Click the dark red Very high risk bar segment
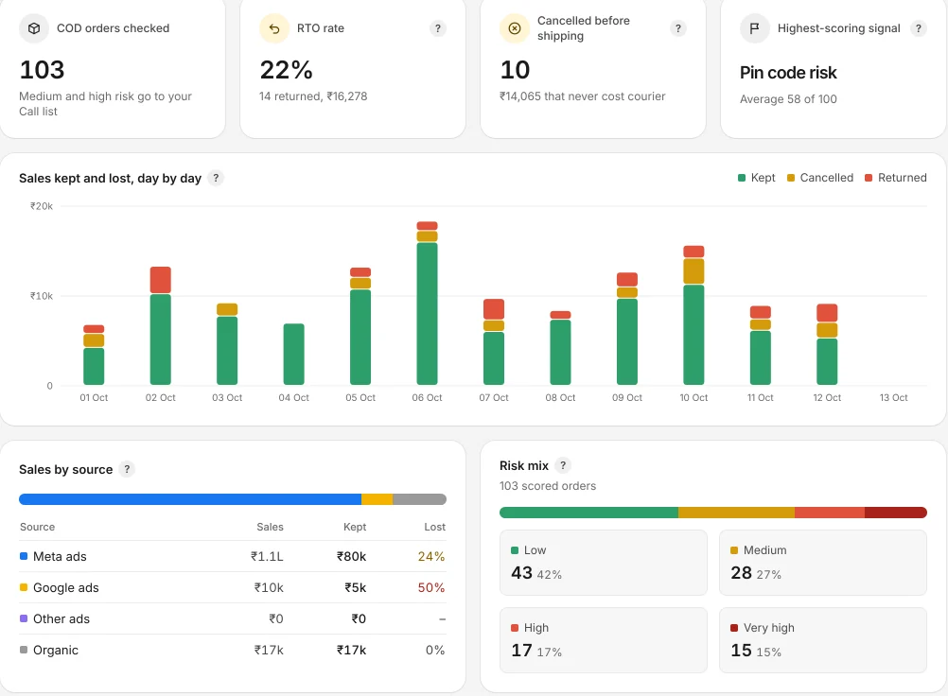 (x=895, y=513)
